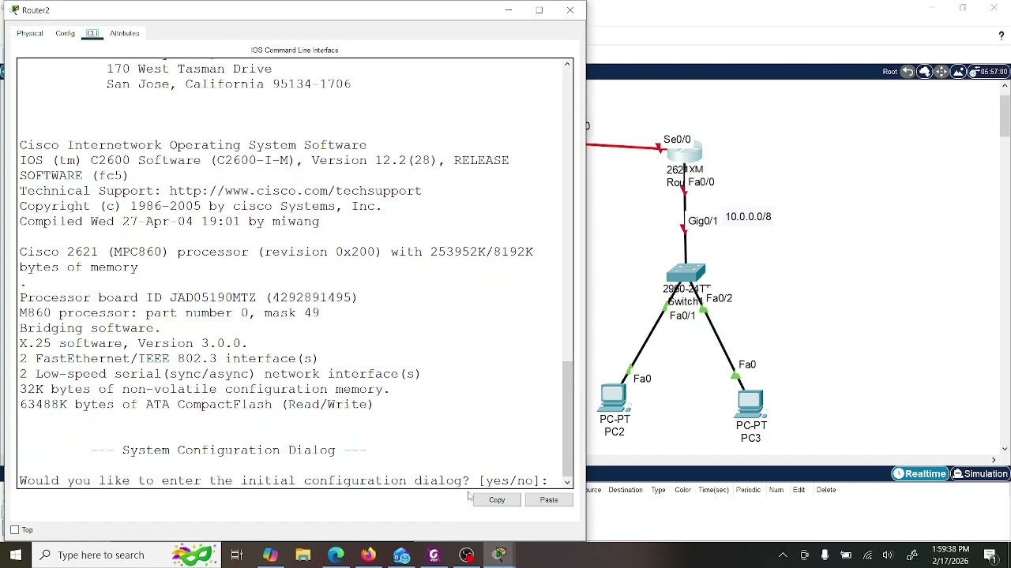The image size is (1011, 568).
Task: Switch to Realtime mode
Action: (x=919, y=474)
